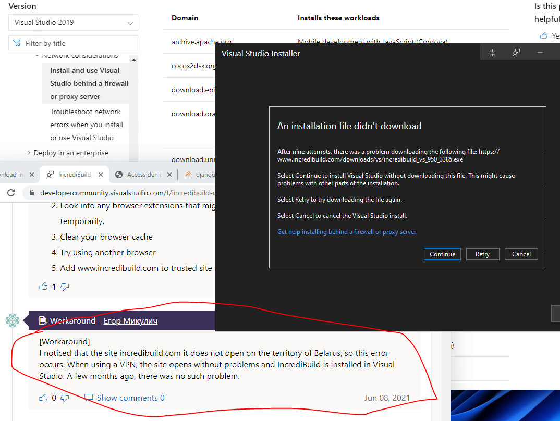The height and width of the screenshot is (421, 560).
Task: Click the browser reload icon
Action: point(11,193)
